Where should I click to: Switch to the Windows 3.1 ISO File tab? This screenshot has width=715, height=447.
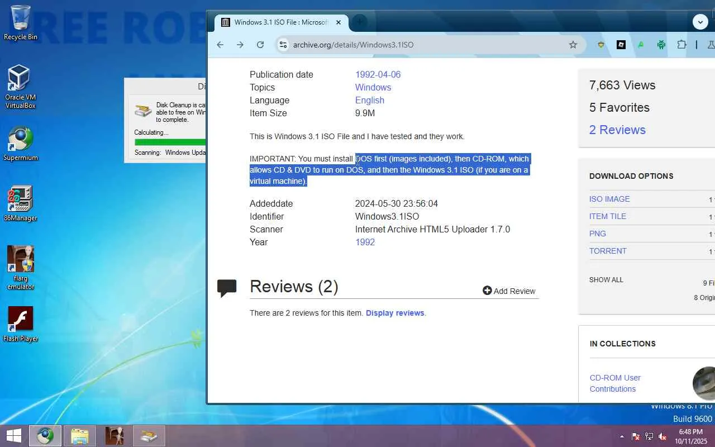282,22
